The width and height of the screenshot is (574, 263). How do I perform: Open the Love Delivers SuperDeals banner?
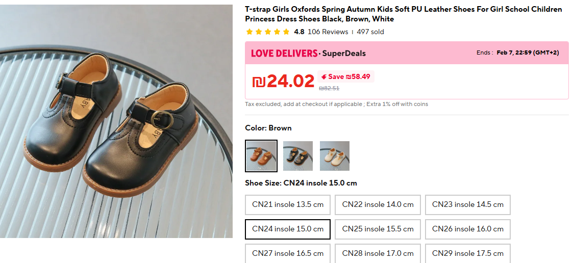tap(308, 53)
